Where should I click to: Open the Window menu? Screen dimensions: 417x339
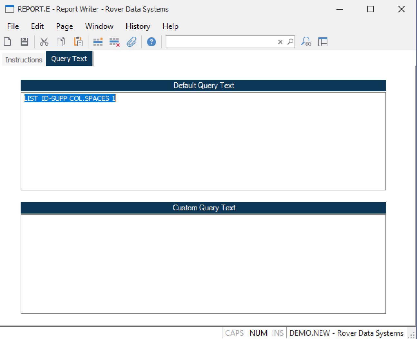click(x=99, y=26)
